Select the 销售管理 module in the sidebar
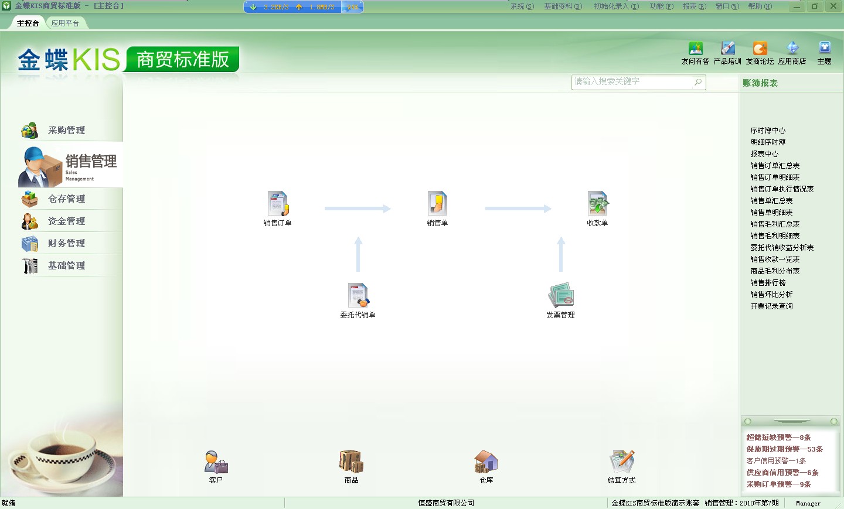The image size is (844, 509). pyautogui.click(x=70, y=165)
